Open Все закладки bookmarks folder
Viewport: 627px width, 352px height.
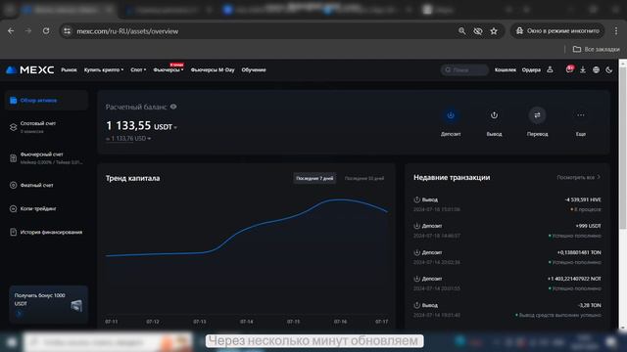[597, 49]
